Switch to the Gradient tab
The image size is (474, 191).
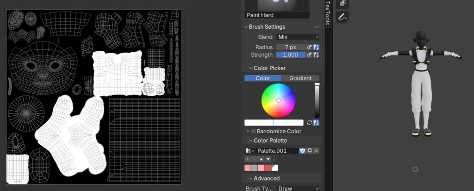point(300,78)
